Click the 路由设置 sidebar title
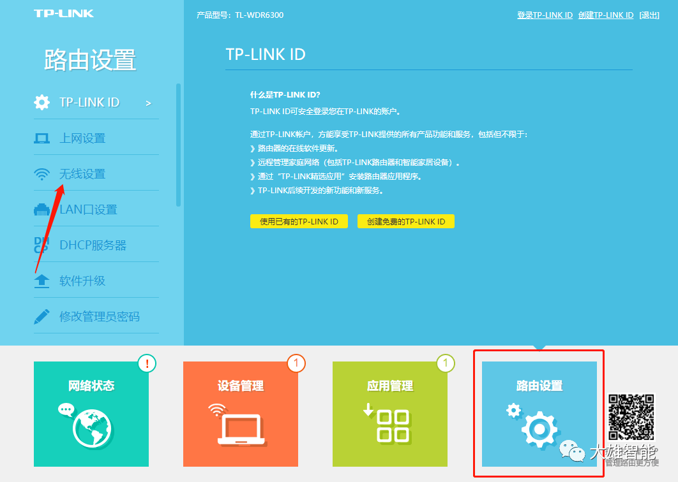The image size is (678, 482). [90, 59]
